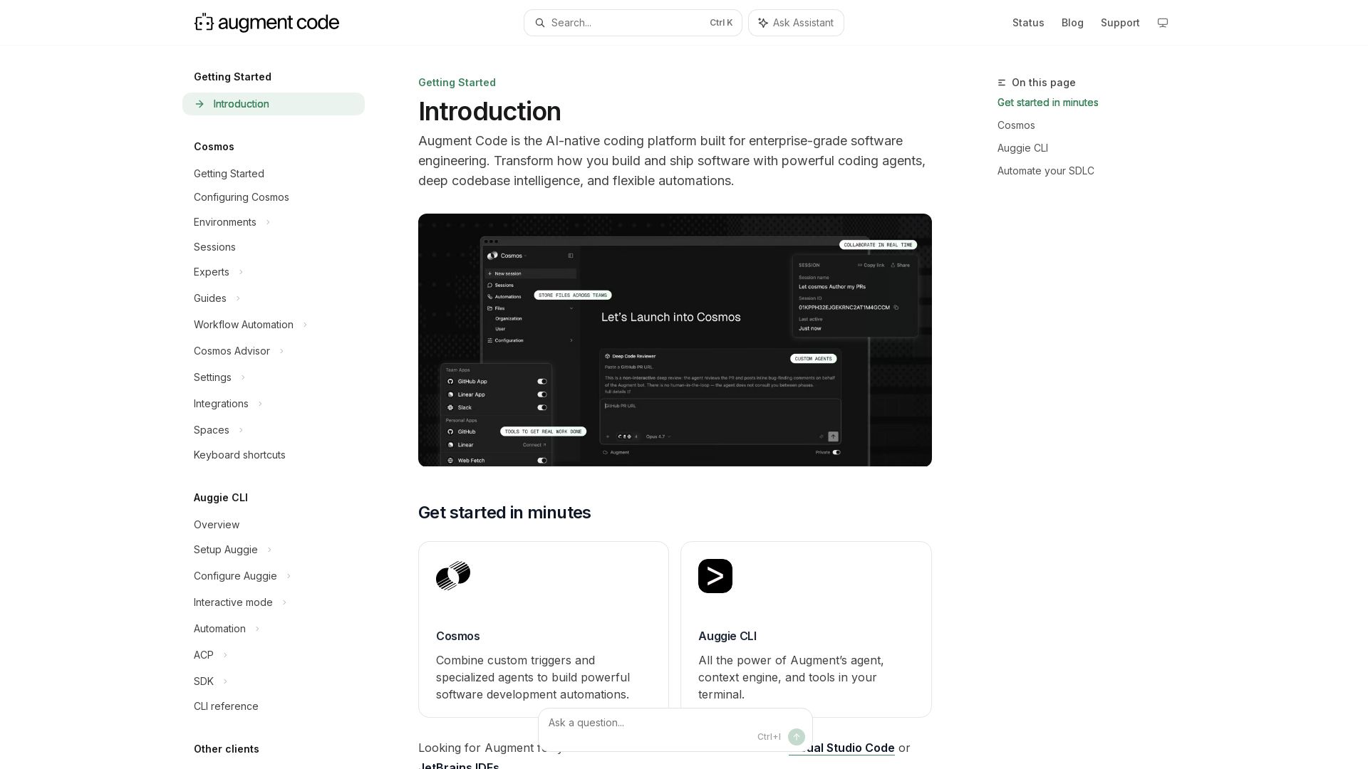Expand the Experts section
Viewport: 1368px width, 769px height.
point(241,272)
